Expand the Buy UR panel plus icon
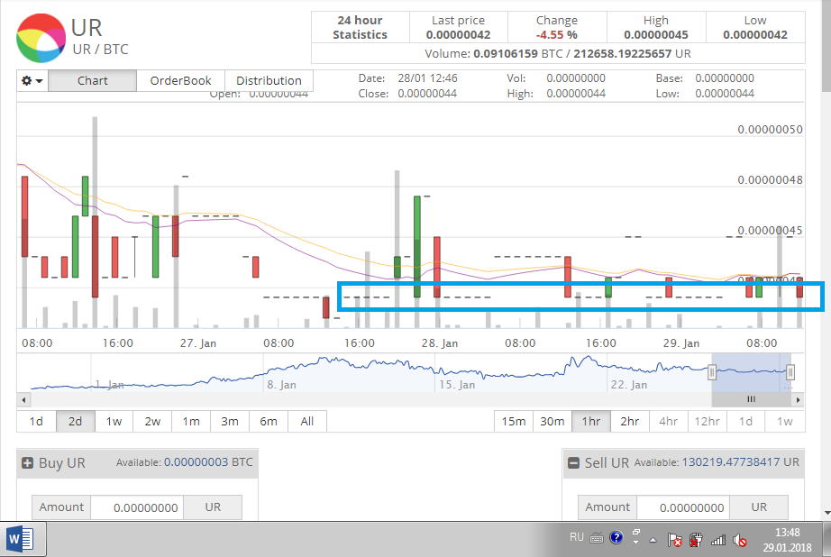This screenshot has height=557, width=831. pyautogui.click(x=27, y=463)
